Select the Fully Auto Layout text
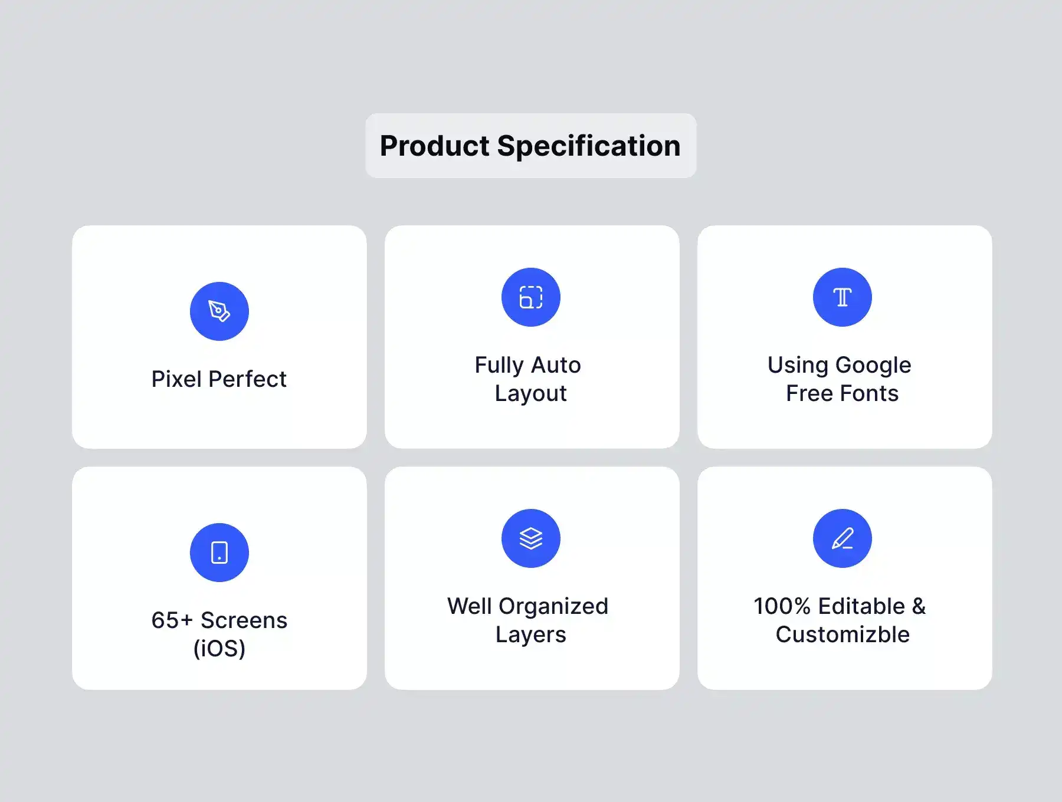 [529, 379]
